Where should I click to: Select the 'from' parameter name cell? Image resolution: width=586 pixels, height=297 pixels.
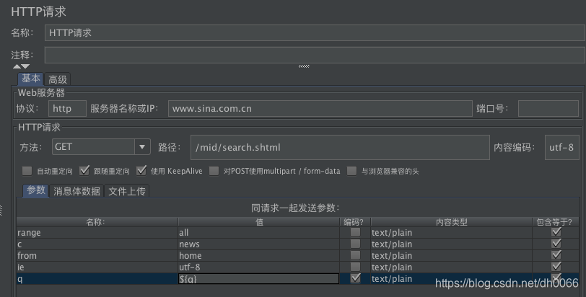pyautogui.click(x=97, y=256)
